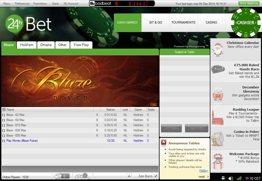Click the Show Balances button
Screen dimensions: 262x181
pyautogui.click(x=249, y=3)
